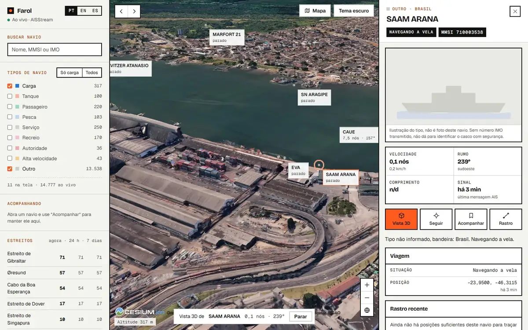Image resolution: width=528 pixels, height=330 pixels.
Task: Uncheck the Carga ship type
Action: (10, 86)
